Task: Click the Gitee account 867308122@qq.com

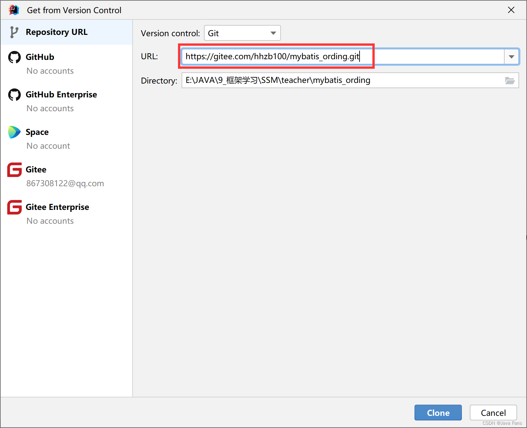Action: [x=65, y=183]
